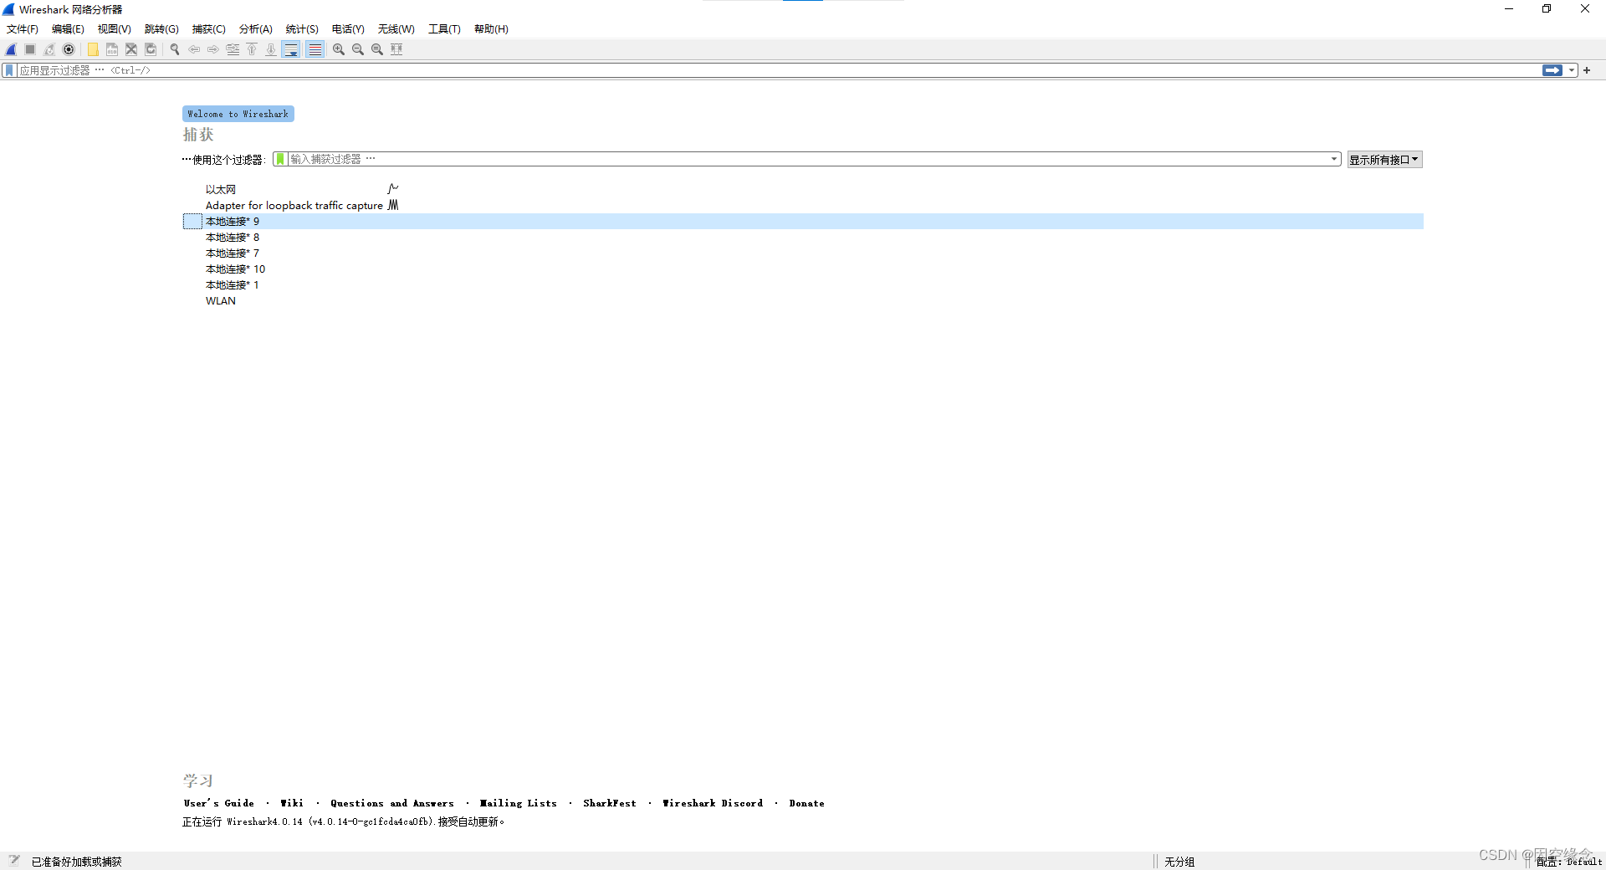Click the go to last packet icon
Image resolution: width=1606 pixels, height=870 pixels.
(x=271, y=49)
